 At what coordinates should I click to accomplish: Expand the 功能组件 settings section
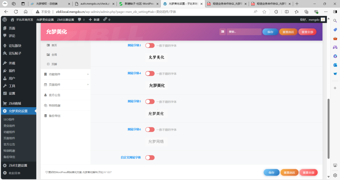tap(65, 74)
